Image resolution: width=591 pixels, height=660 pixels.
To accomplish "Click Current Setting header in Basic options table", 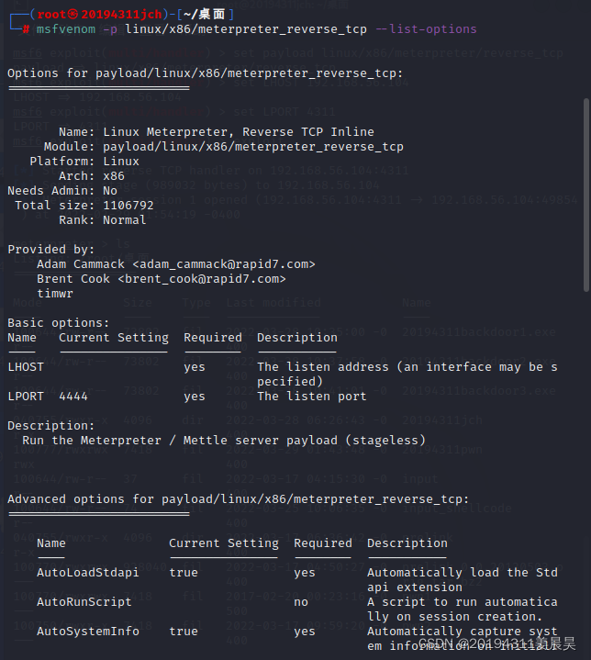I will (114, 338).
